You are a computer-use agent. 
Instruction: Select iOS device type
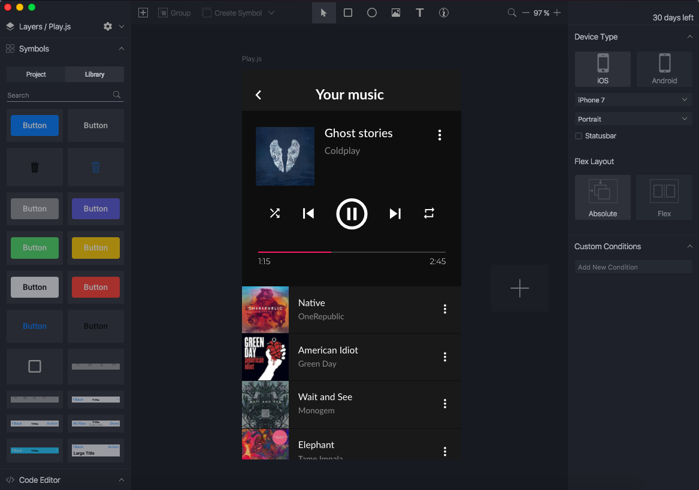point(603,69)
